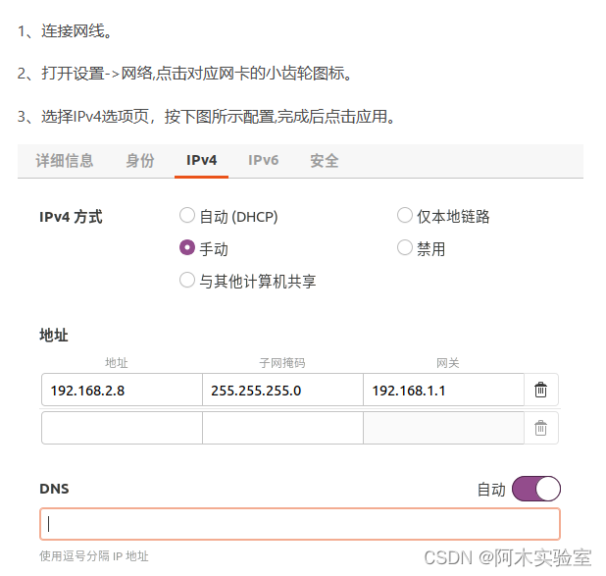
Task: Click the gateway field showing 192.168.1.1
Action: click(x=443, y=391)
